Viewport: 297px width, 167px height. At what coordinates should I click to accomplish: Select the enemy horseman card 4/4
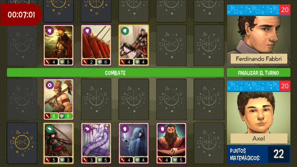click(x=134, y=45)
